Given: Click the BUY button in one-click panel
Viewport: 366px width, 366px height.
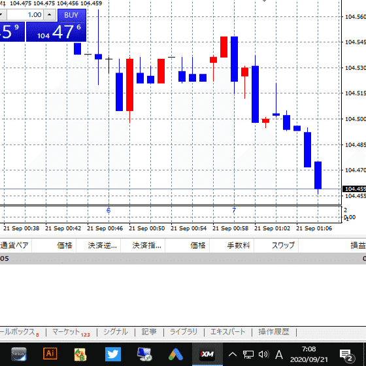Looking at the screenshot, I should (72, 15).
